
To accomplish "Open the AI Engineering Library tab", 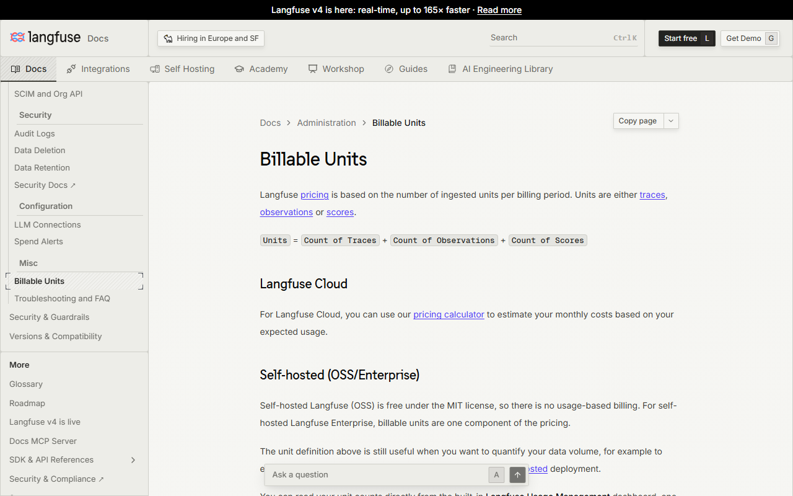I will click(x=500, y=69).
